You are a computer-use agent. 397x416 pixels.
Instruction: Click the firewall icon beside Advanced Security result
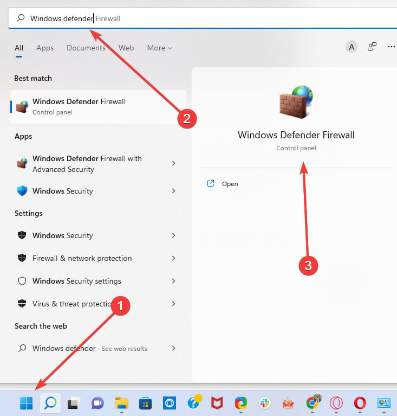click(x=22, y=163)
